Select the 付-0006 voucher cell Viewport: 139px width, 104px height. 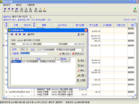point(27,92)
